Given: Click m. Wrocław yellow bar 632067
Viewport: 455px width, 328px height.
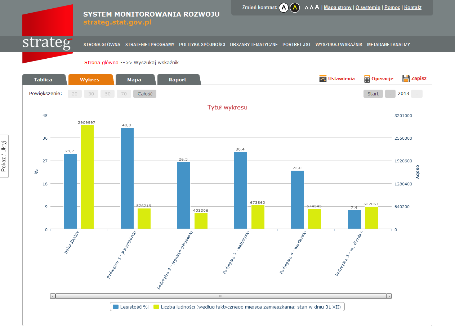Looking at the screenshot, I should [371, 218].
